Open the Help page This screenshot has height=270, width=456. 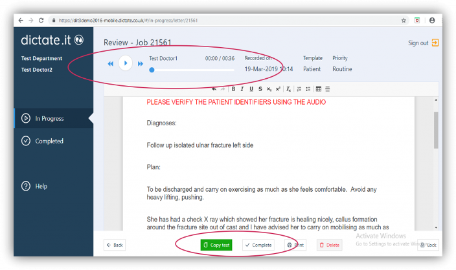(x=41, y=186)
